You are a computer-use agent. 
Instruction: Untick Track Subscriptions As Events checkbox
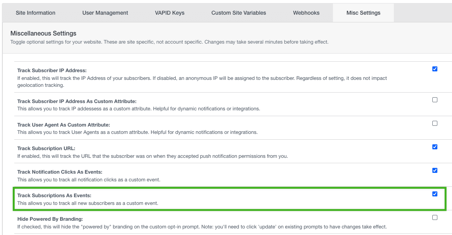(x=435, y=194)
